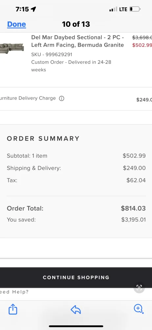Tap the 10 of 13 page counter
152x330 pixels.
point(76,24)
